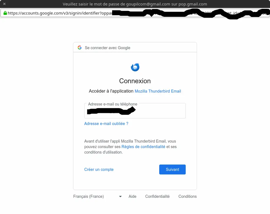The image size is (270, 214).
Task: Open Règles de confidentialité link
Action: 143,147
